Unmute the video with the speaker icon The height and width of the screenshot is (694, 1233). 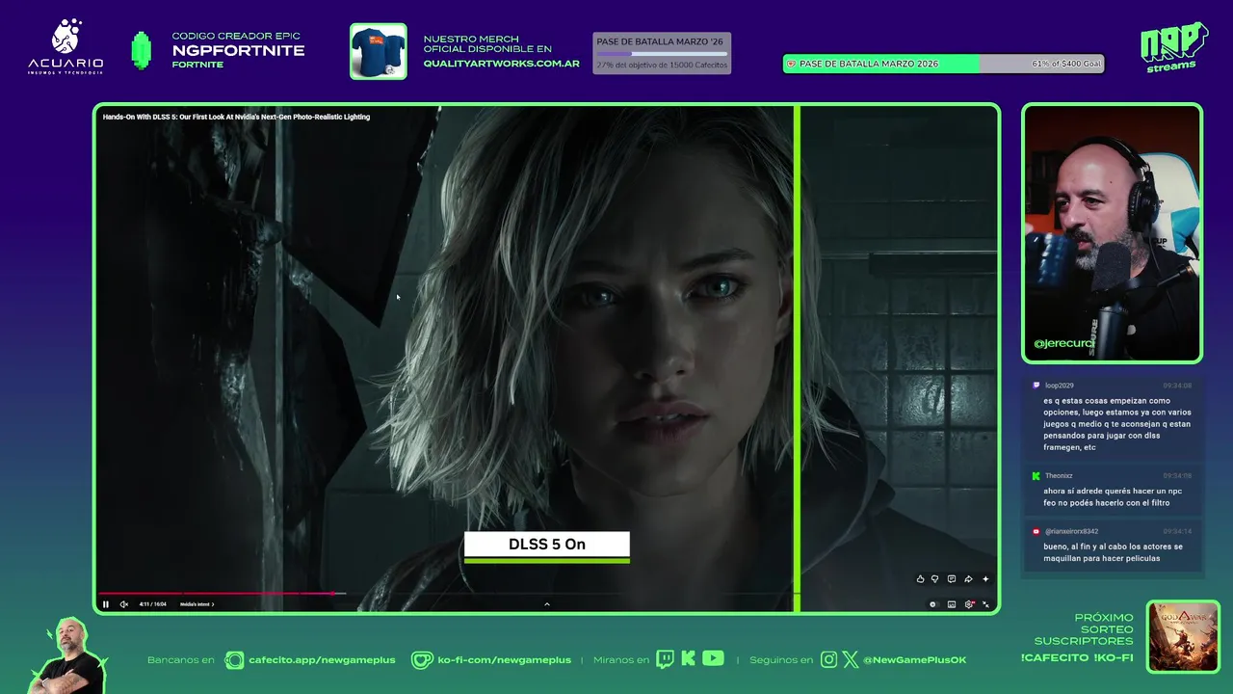[x=123, y=604]
